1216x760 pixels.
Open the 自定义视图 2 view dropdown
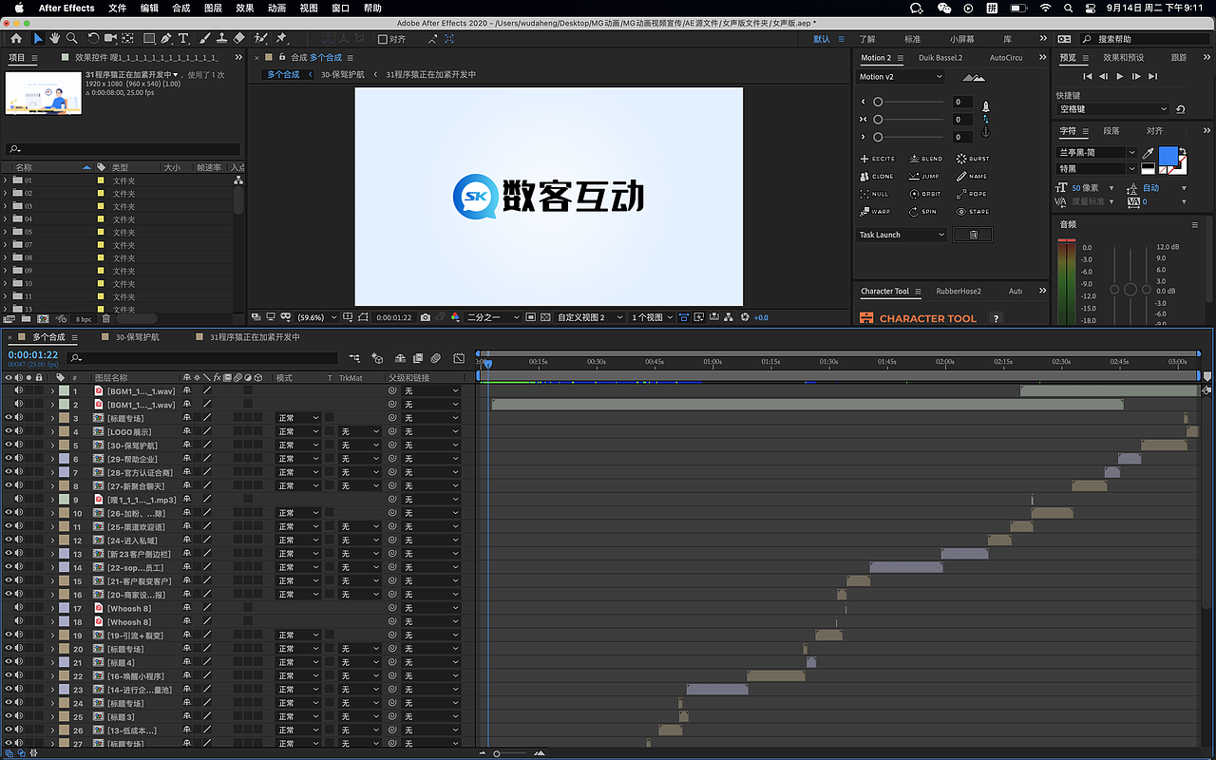pyautogui.click(x=590, y=317)
